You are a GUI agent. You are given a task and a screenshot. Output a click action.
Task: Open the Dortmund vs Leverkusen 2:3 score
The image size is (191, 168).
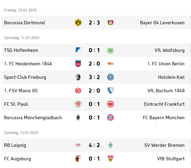pyautogui.click(x=94, y=23)
